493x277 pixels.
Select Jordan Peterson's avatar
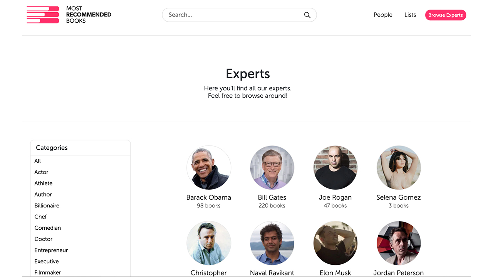tap(399, 243)
